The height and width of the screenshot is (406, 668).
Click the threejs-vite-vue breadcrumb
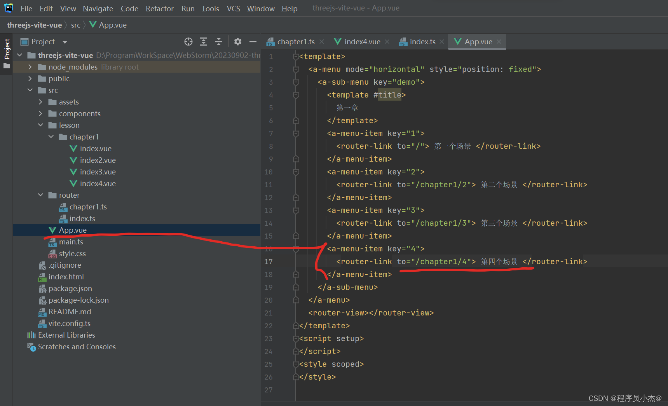click(34, 25)
